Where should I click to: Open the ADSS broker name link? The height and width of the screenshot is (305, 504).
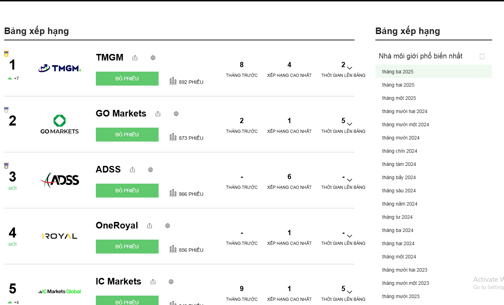[108, 169]
